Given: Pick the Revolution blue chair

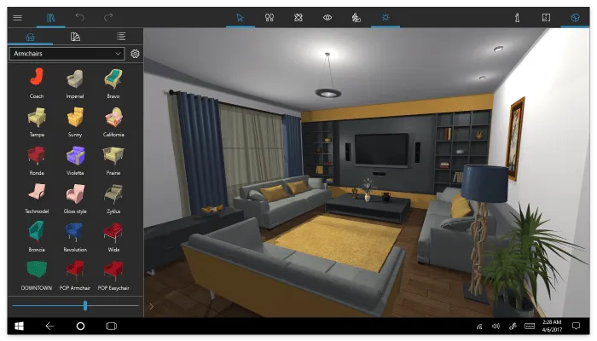Looking at the screenshot, I should tap(75, 237).
